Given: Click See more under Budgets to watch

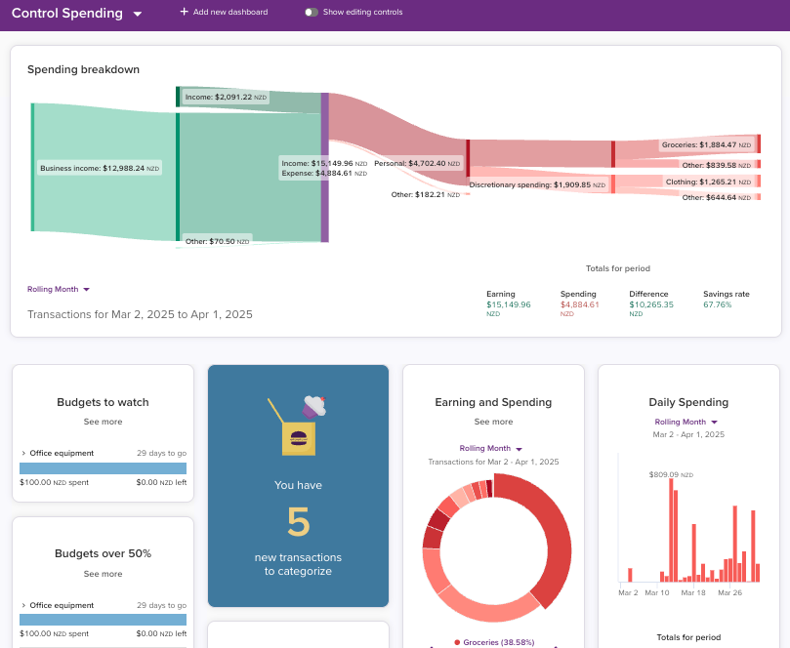Looking at the screenshot, I should click(x=103, y=422).
